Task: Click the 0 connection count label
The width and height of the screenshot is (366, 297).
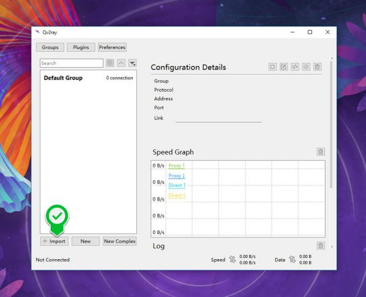Action: (x=119, y=78)
